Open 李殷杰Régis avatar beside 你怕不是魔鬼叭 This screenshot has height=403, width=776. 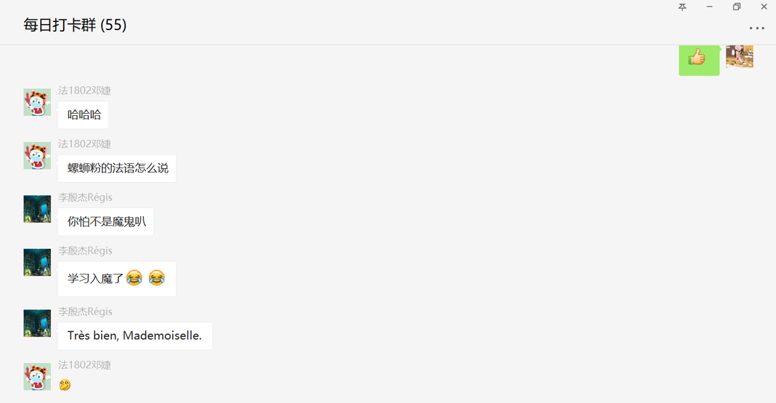point(37,209)
